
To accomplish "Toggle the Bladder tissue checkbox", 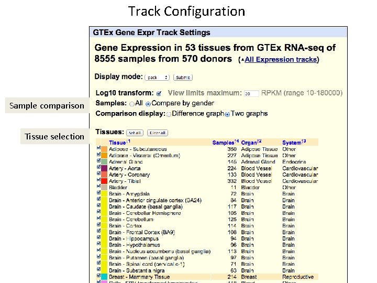I will tap(98, 186).
